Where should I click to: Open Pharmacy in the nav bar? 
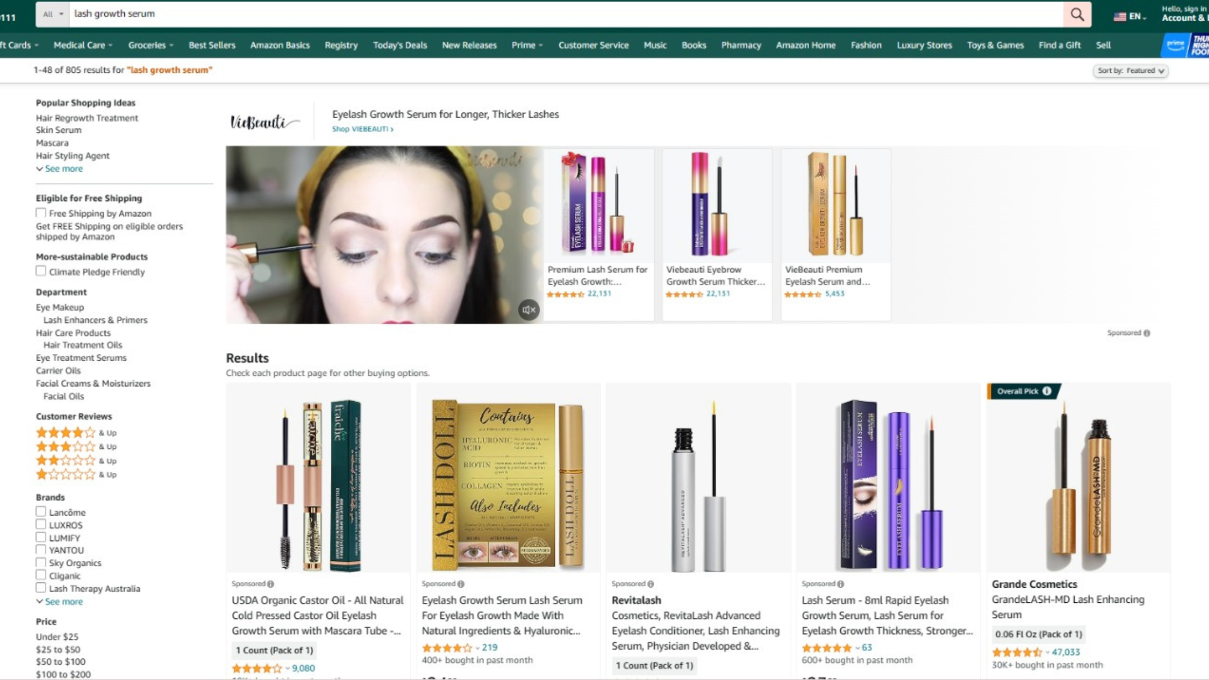[x=741, y=45]
